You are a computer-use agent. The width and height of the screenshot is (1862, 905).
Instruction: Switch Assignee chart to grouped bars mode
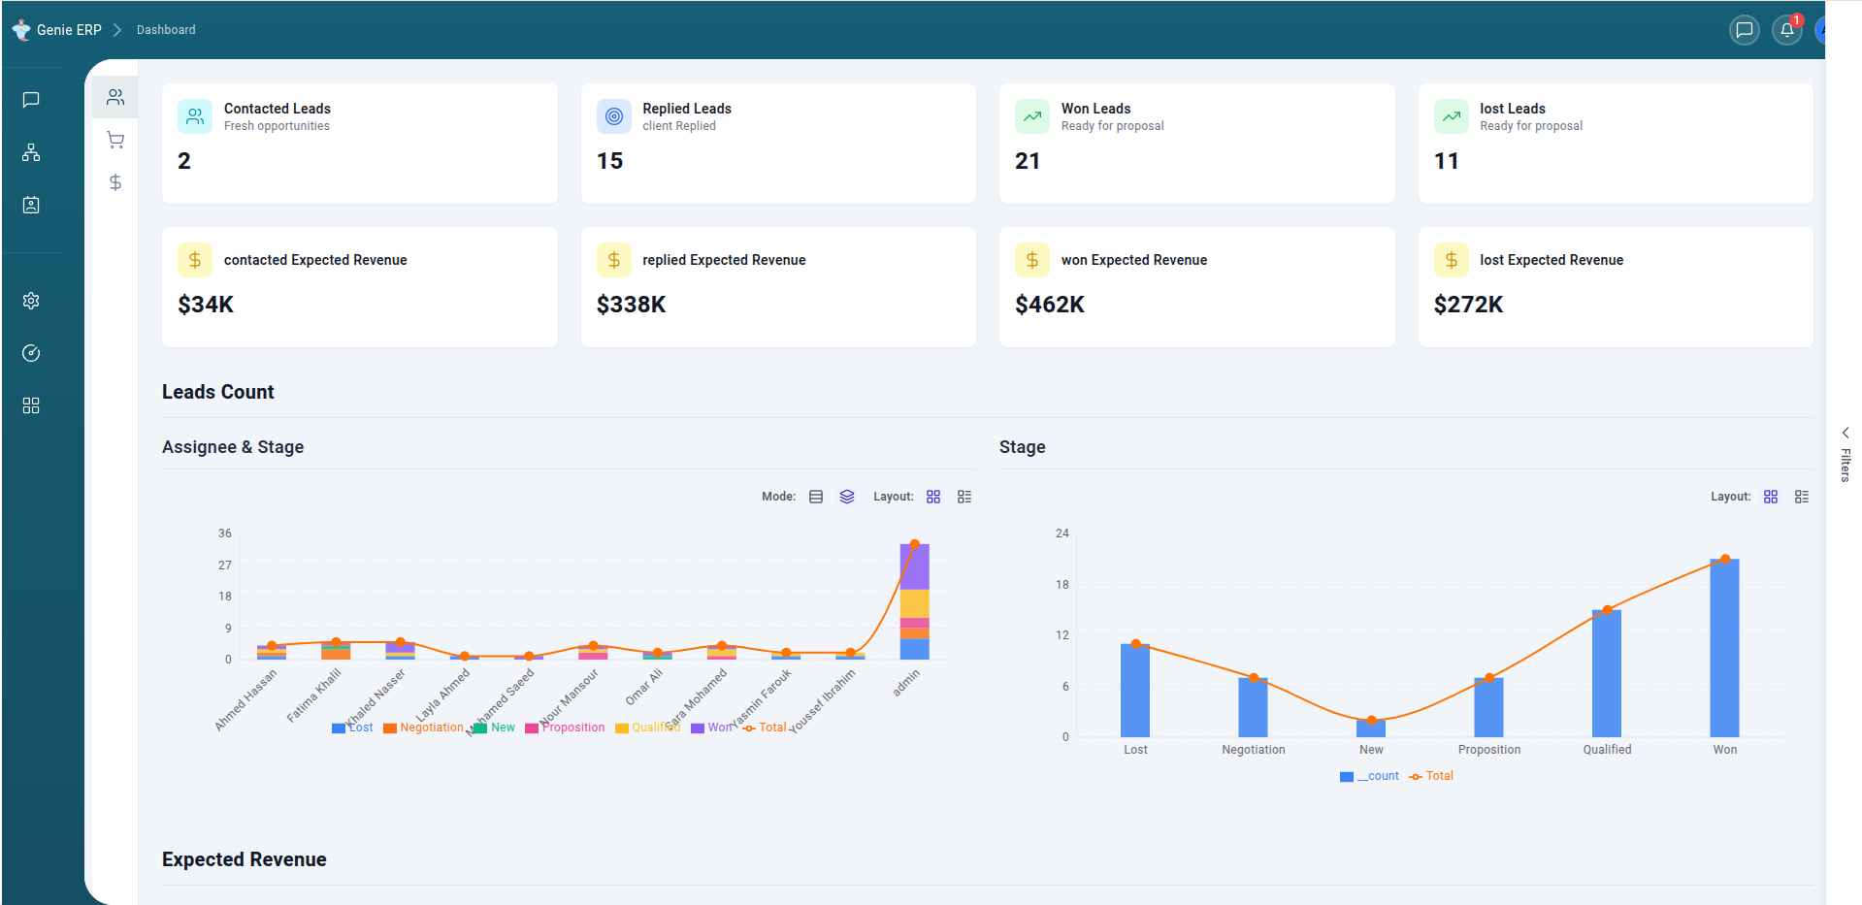pos(816,496)
